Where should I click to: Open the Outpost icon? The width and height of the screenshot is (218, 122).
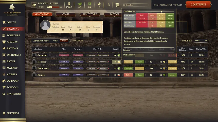[x=4, y=81]
